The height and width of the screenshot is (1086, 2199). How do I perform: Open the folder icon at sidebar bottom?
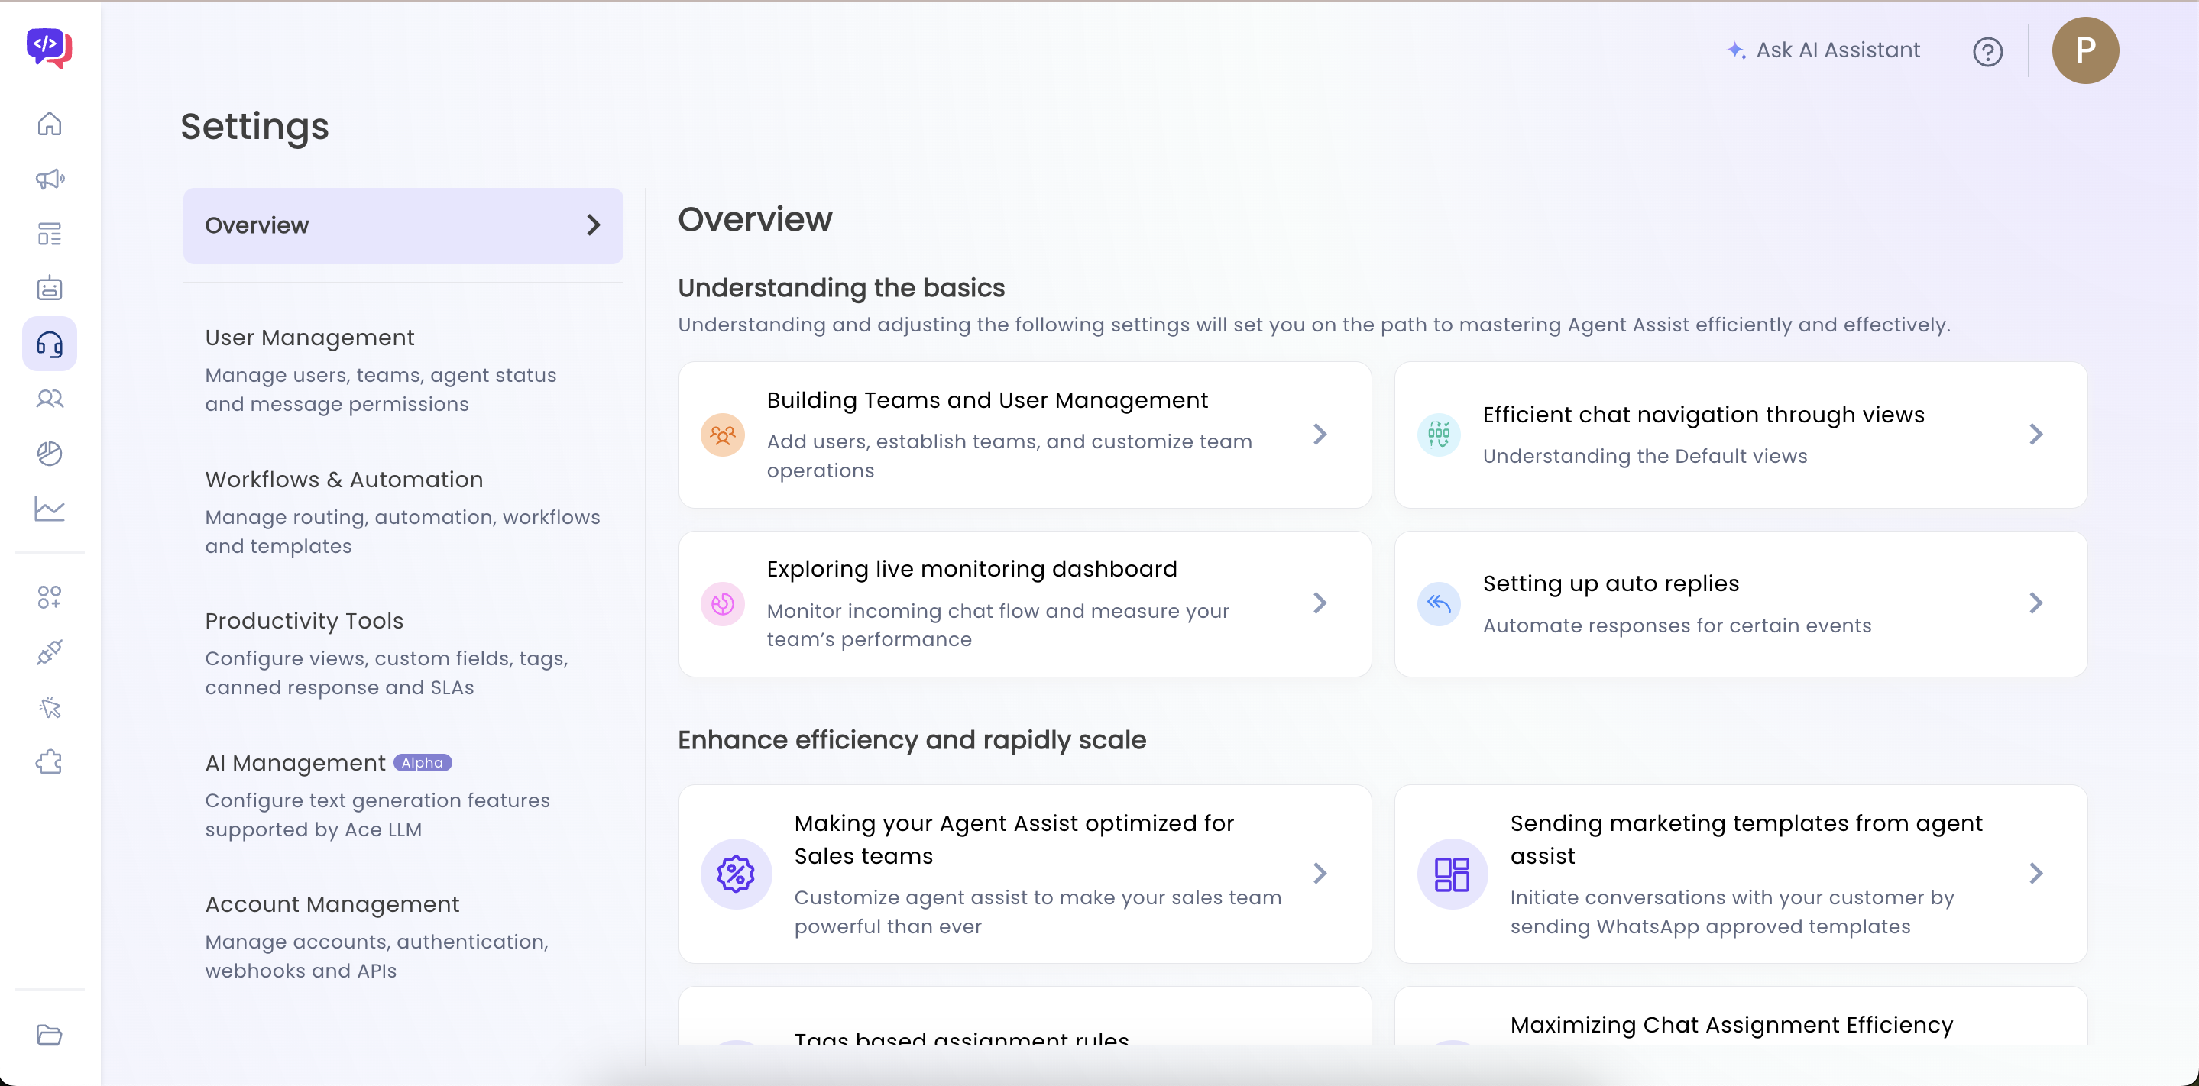click(x=50, y=1035)
